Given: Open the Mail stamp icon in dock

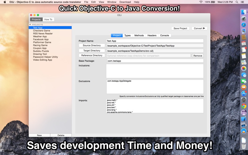Looking at the screenshot, I should coord(244,31).
